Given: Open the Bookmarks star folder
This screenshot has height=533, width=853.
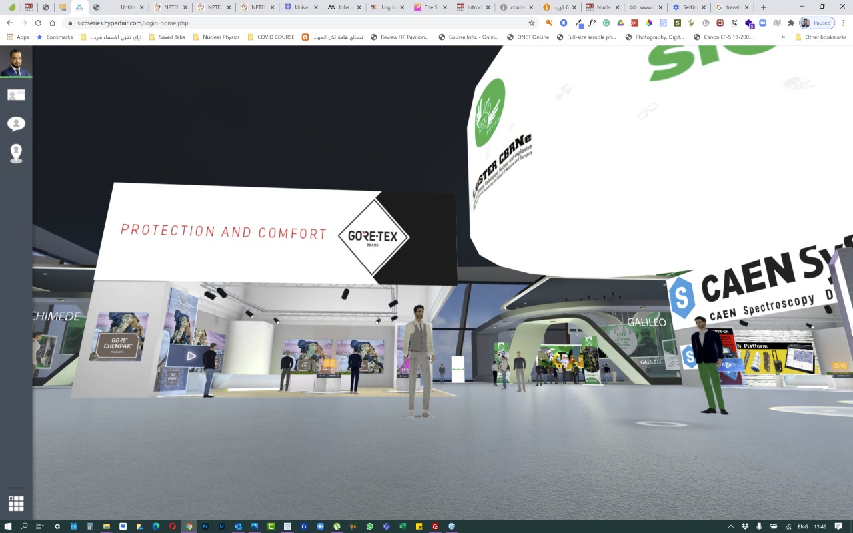Looking at the screenshot, I should 55,37.
